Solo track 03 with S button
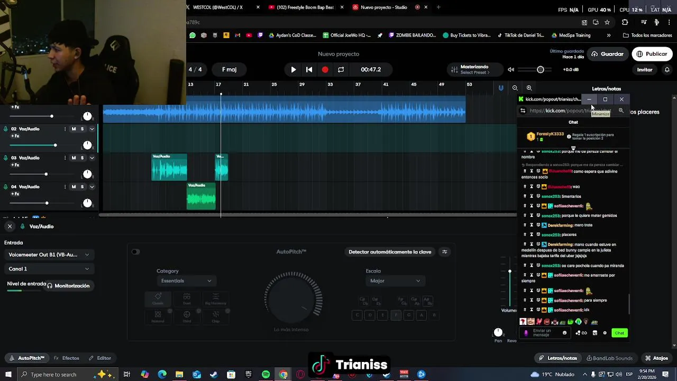 click(x=82, y=158)
